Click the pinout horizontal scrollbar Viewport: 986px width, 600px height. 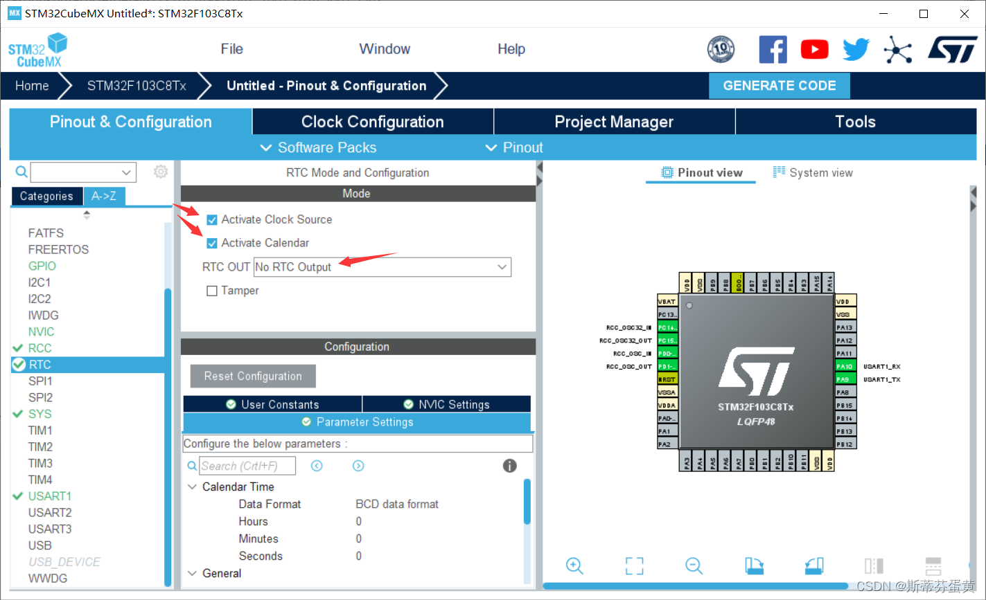pos(696,586)
